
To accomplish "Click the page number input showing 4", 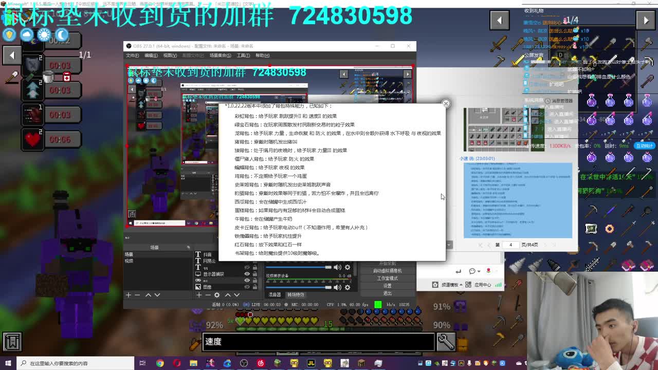I will pos(510,245).
